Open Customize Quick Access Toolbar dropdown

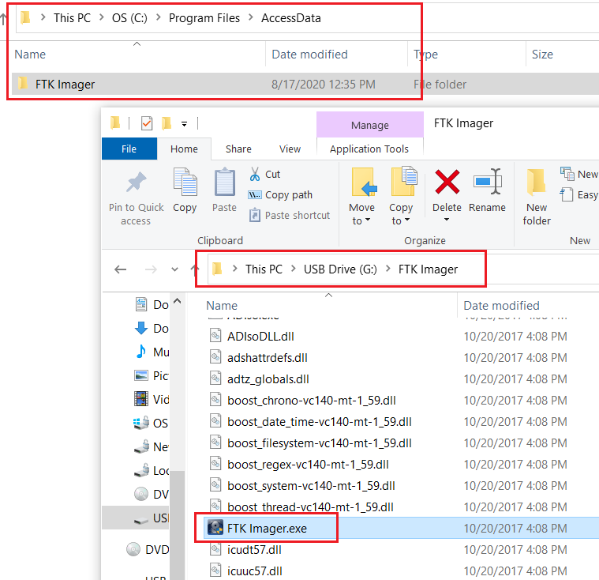184,124
